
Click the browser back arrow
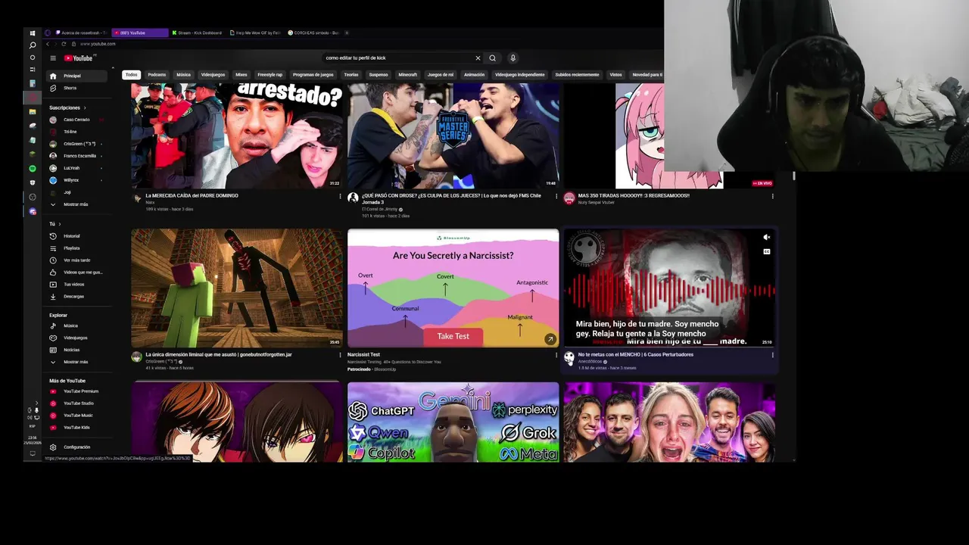click(47, 44)
